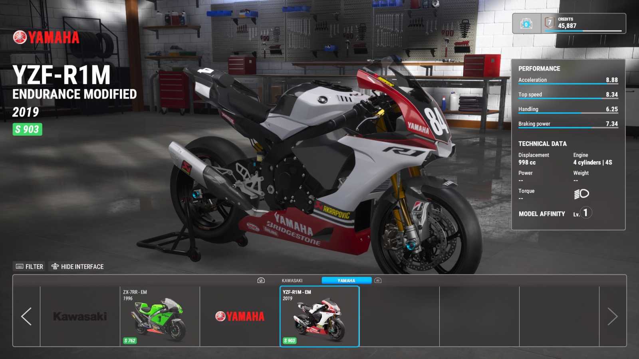The image size is (639, 359).
Task: Switch to the Kawasaki brand tab
Action: [292, 280]
